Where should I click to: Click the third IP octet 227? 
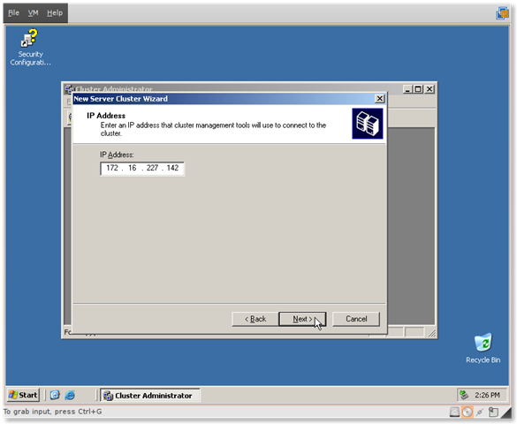[x=152, y=168]
